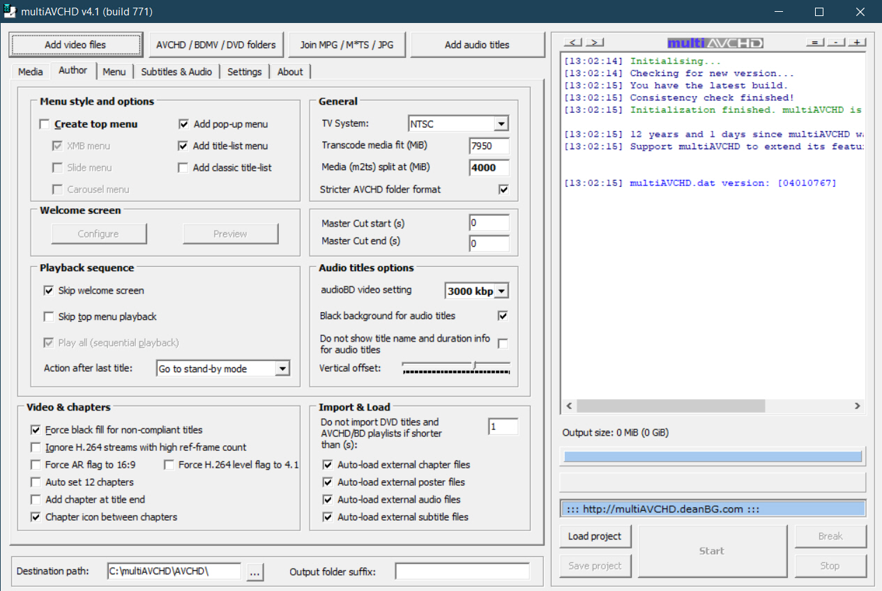882x591 pixels.
Task: Click the '+' button above the log
Action: [x=856, y=43]
